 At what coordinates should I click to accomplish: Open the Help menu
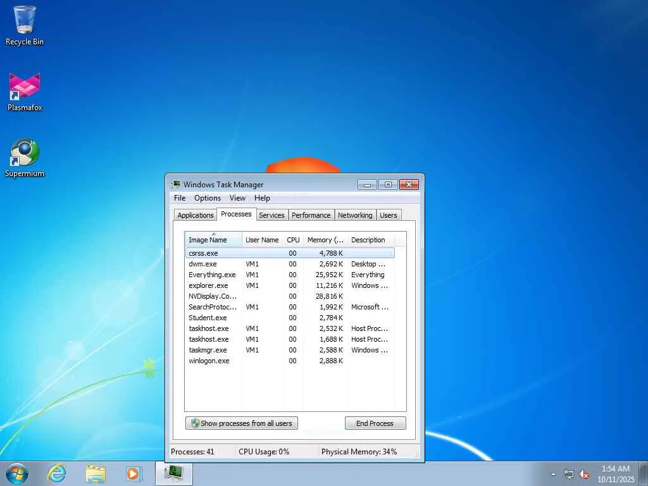point(262,198)
